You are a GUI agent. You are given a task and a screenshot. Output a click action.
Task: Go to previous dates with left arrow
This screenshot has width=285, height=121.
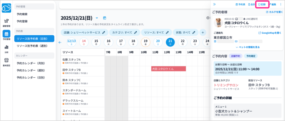(60, 43)
